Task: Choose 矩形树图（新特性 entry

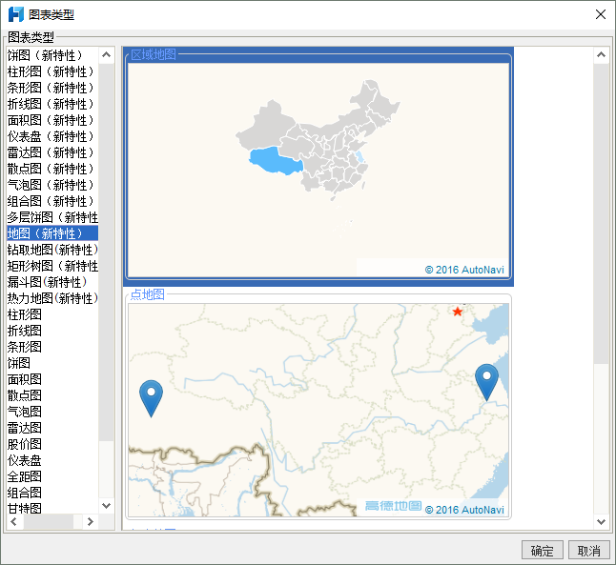Action: click(52, 266)
